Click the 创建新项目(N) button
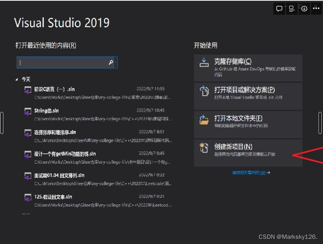The width and height of the screenshot is (323, 244). coord(248,153)
